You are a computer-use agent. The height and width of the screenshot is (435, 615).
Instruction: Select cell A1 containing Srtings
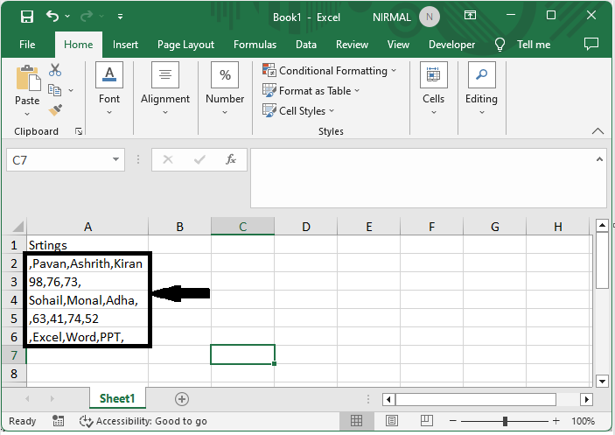pyautogui.click(x=87, y=245)
